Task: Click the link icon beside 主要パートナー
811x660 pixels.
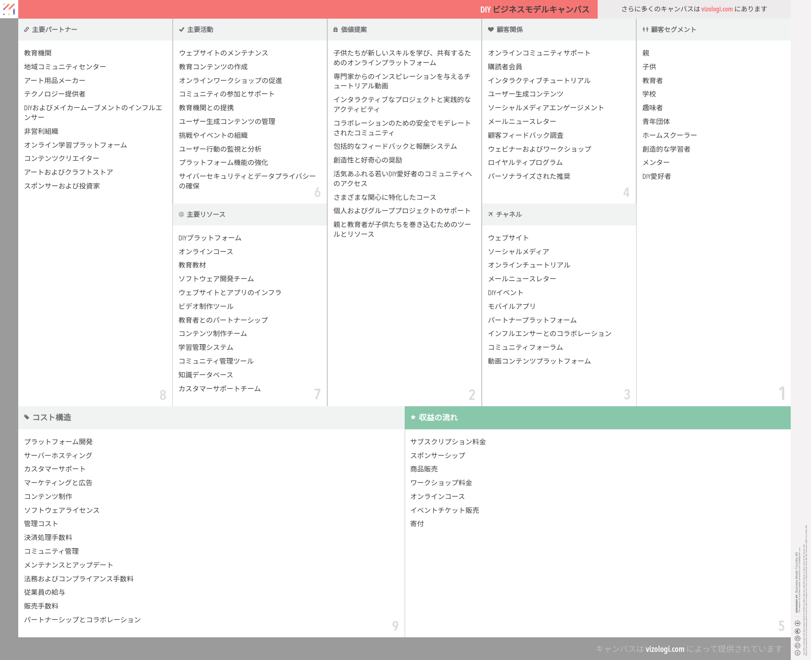Action: coord(26,30)
